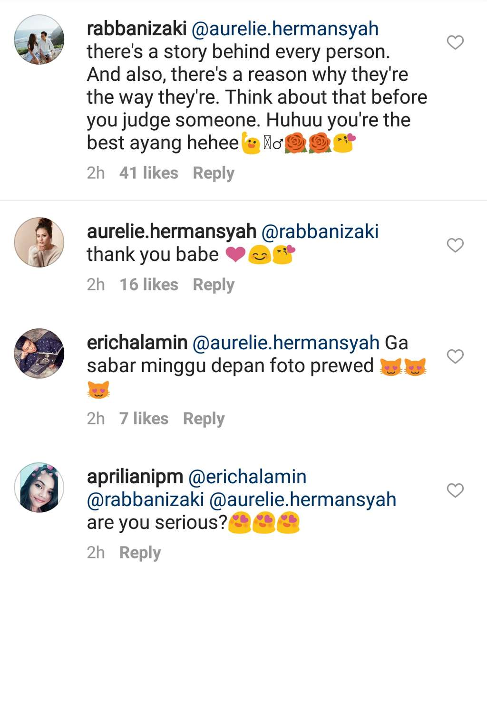The width and height of the screenshot is (487, 719).
Task: Like aprilianipm's 'are you serious?' comment
Action: pyautogui.click(x=455, y=490)
